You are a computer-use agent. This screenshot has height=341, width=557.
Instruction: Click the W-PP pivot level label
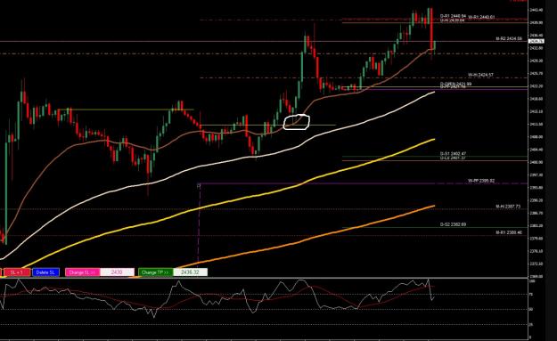481,181
